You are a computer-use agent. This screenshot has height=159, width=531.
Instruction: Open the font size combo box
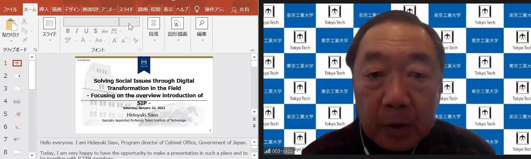click(129, 22)
